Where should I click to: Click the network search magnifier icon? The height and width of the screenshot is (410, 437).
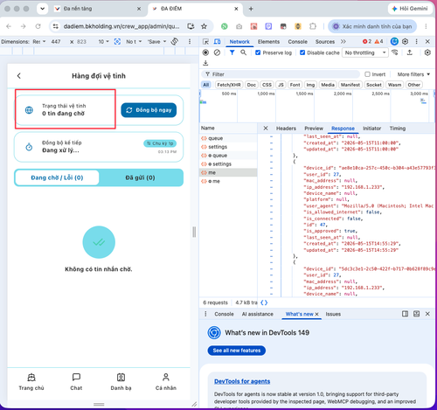(x=243, y=52)
